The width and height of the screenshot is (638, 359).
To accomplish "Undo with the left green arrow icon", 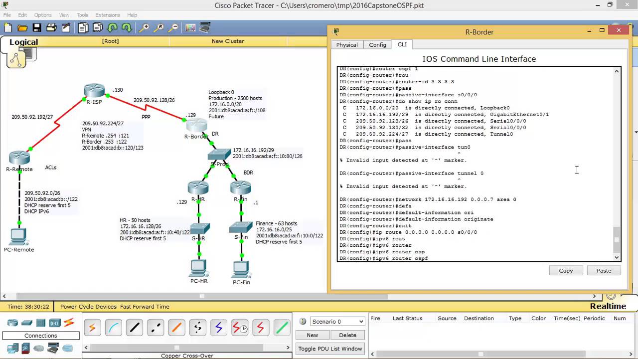I will pyautogui.click(x=112, y=28).
